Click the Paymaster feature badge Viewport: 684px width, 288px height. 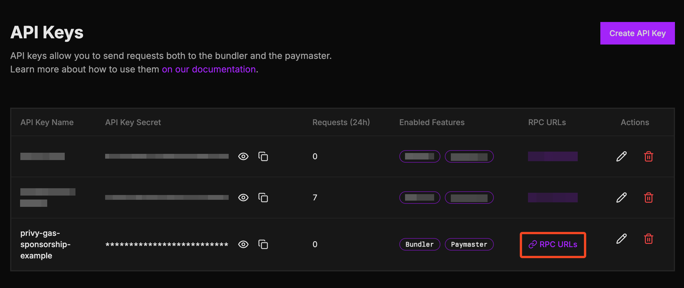[469, 244]
